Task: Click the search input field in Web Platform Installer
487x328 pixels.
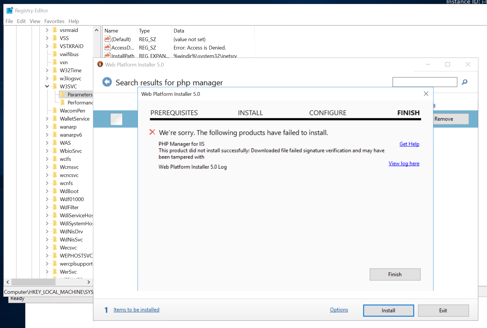Action: pyautogui.click(x=425, y=82)
